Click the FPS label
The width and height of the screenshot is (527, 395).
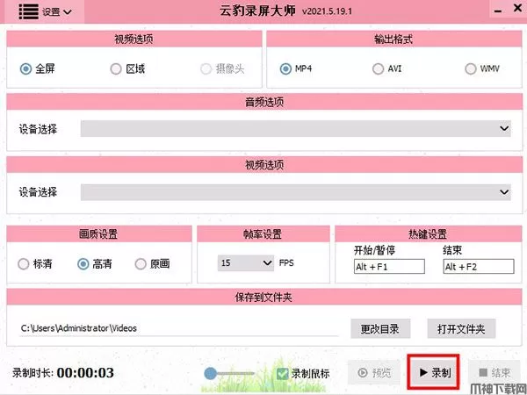[286, 263]
